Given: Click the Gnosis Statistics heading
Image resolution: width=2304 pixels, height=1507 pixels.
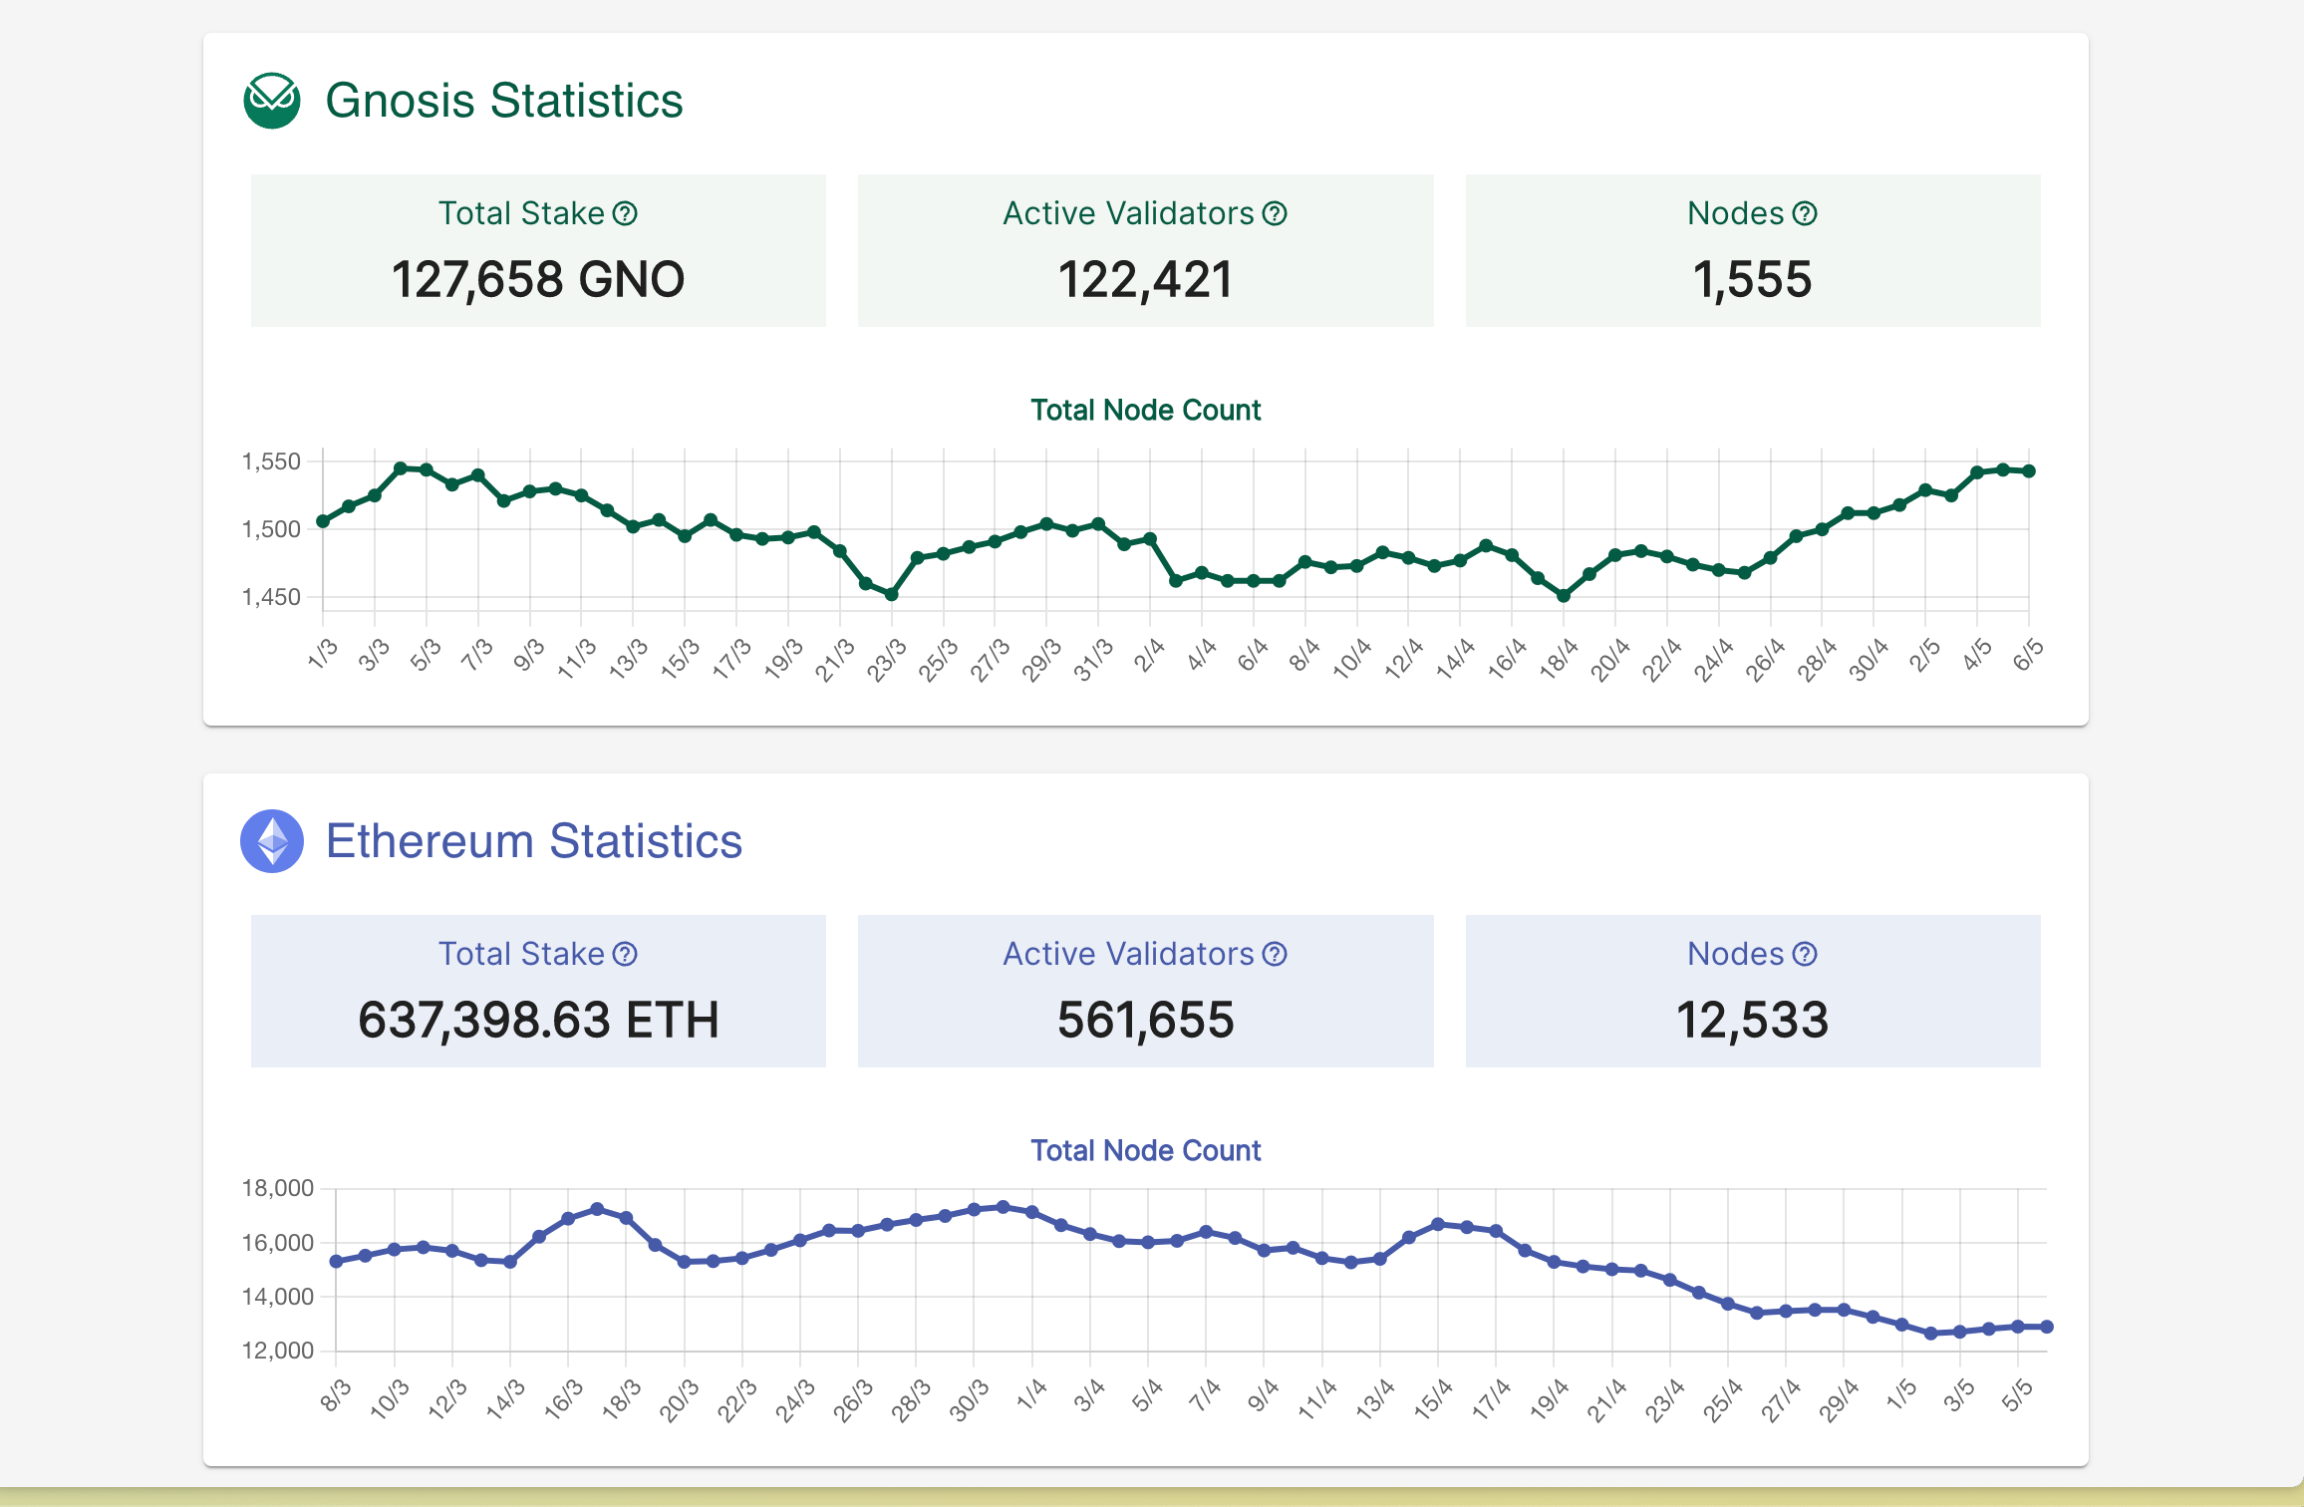Looking at the screenshot, I should pos(504,101).
